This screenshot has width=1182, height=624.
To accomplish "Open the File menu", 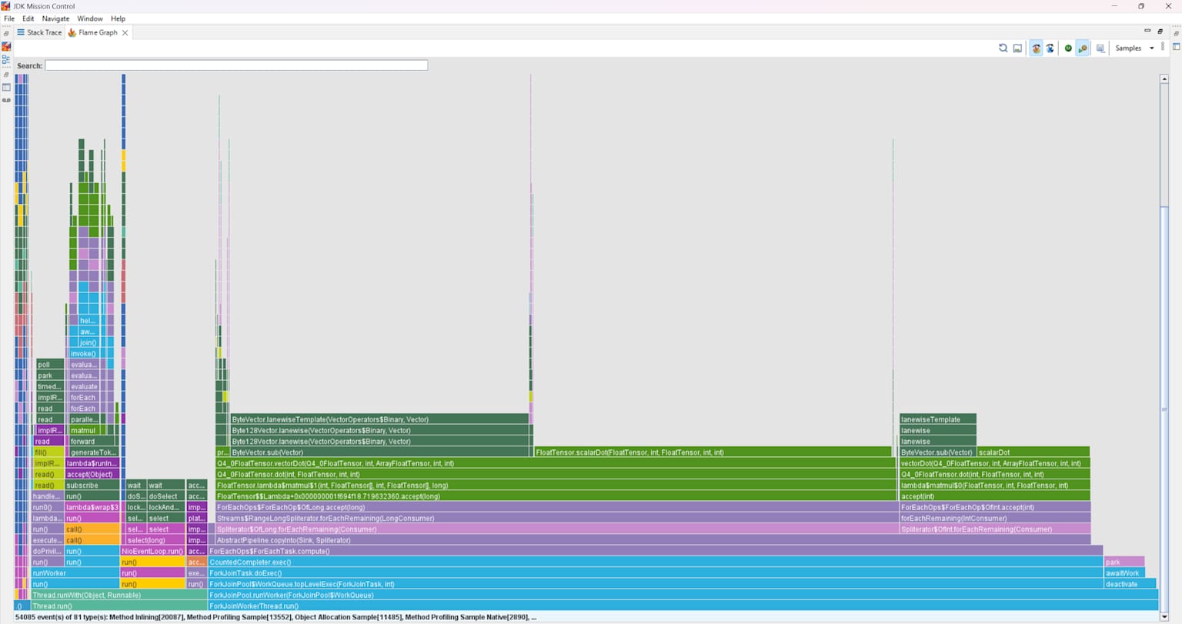I will 9,18.
